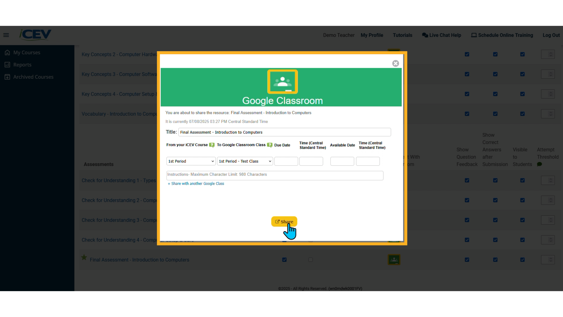Click help icon next to Google Classroom Class
This screenshot has width=563, height=317.
click(270, 145)
